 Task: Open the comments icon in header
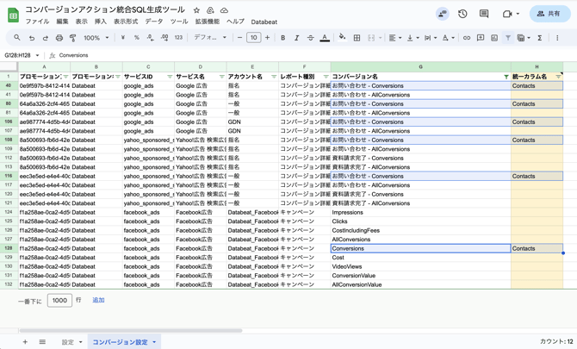pyautogui.click(x=484, y=14)
